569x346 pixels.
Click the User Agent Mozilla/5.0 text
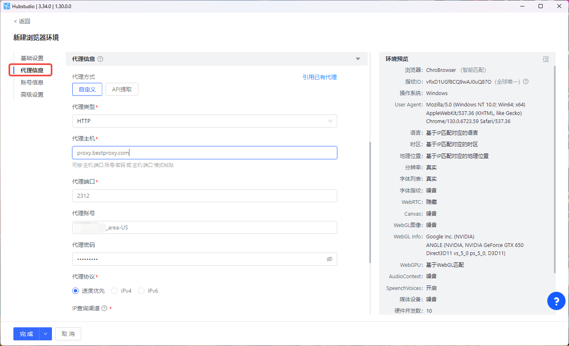tap(476, 113)
